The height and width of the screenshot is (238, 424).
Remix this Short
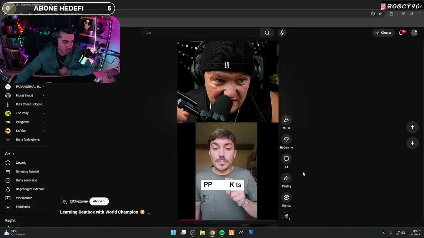click(286, 198)
